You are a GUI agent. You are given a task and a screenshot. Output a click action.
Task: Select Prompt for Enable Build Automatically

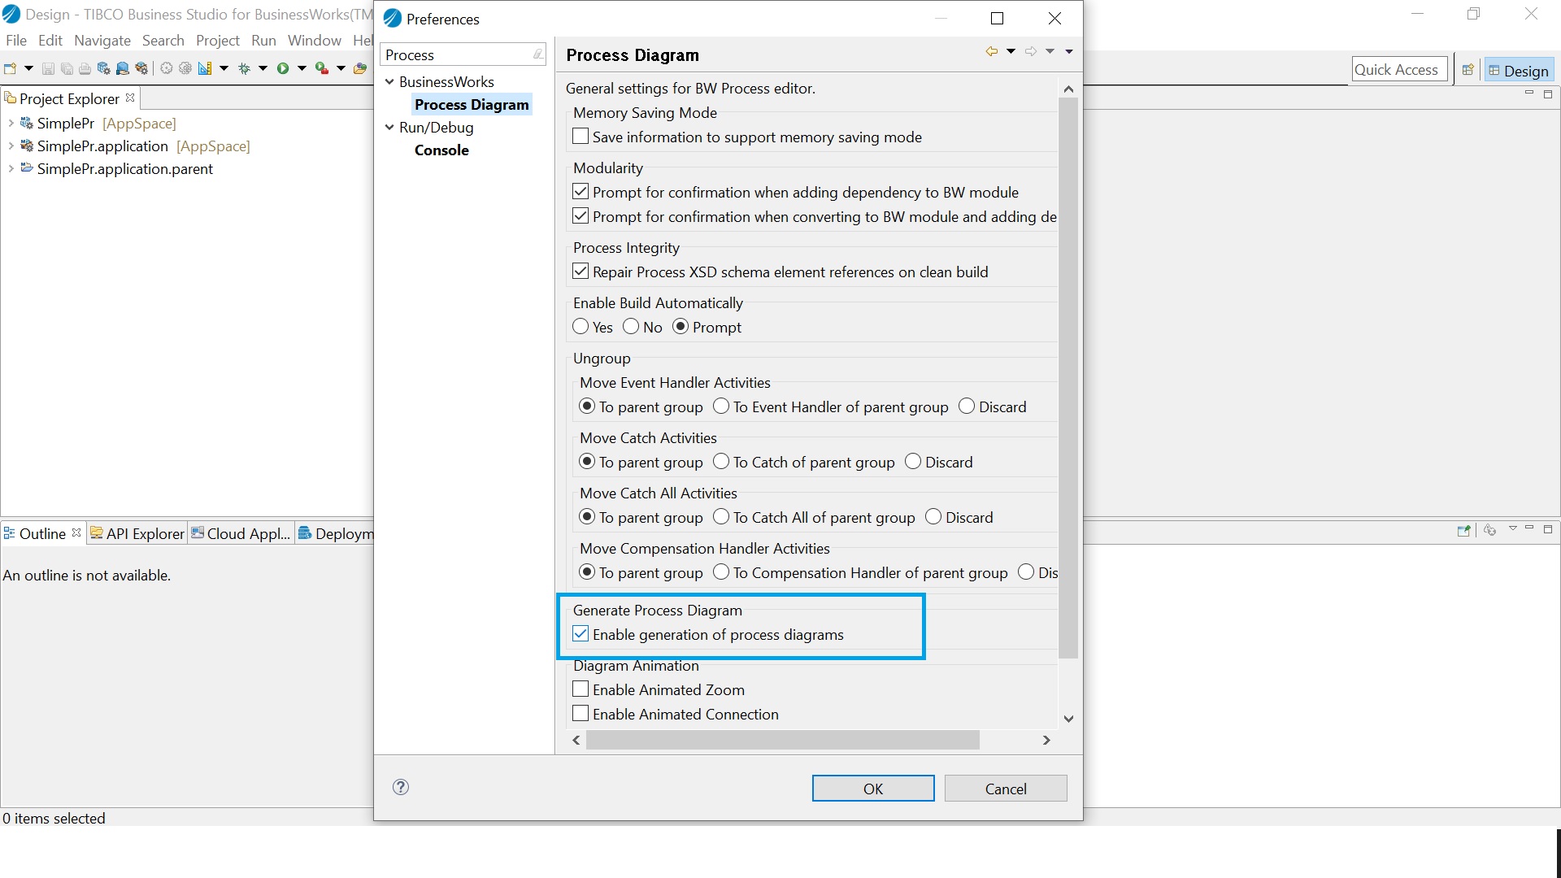point(680,327)
